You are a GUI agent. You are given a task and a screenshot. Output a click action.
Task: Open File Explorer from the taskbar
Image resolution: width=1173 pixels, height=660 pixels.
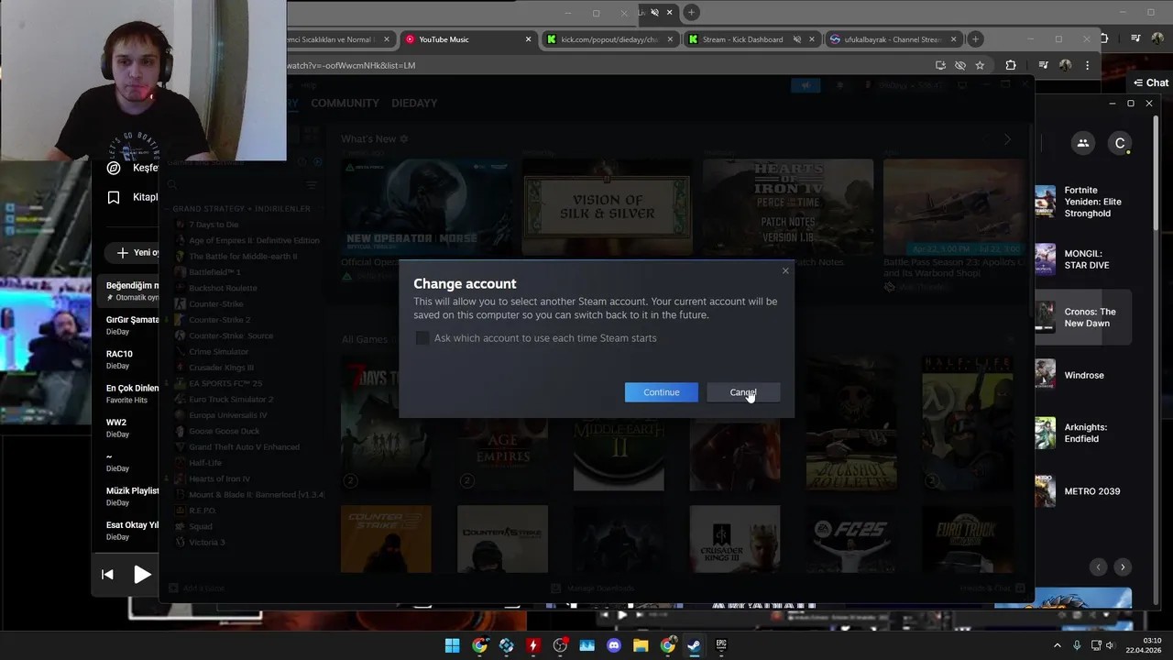(x=641, y=645)
